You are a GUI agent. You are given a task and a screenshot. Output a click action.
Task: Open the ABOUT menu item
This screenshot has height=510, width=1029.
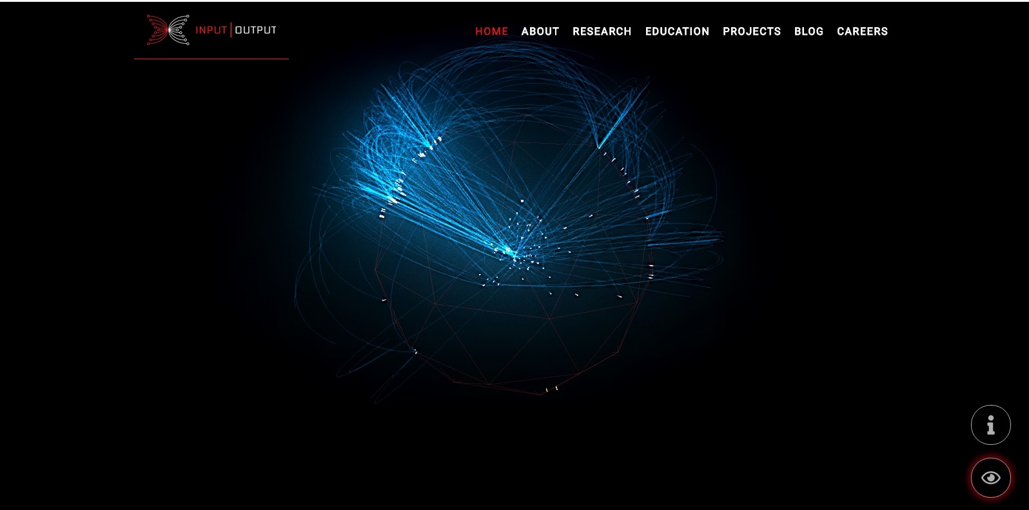pos(540,32)
